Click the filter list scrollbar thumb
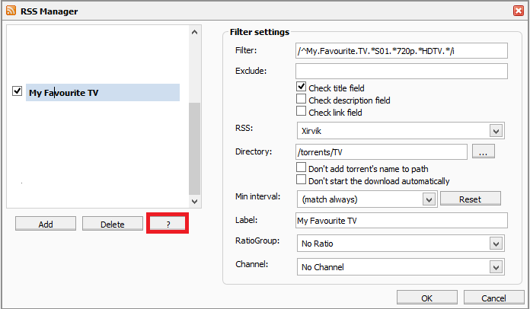 tap(194, 148)
